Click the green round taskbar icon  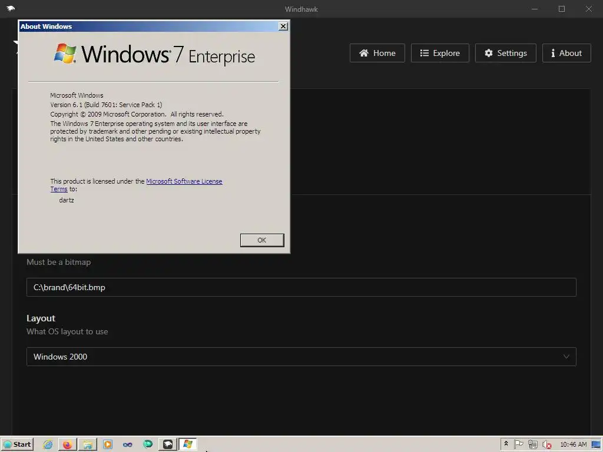coord(148,444)
